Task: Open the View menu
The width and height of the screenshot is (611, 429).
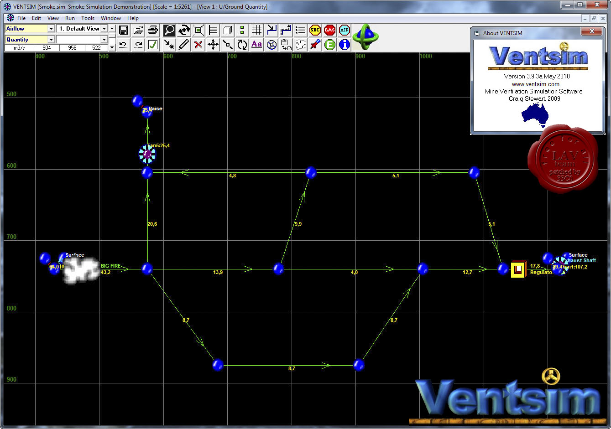Action: click(53, 18)
